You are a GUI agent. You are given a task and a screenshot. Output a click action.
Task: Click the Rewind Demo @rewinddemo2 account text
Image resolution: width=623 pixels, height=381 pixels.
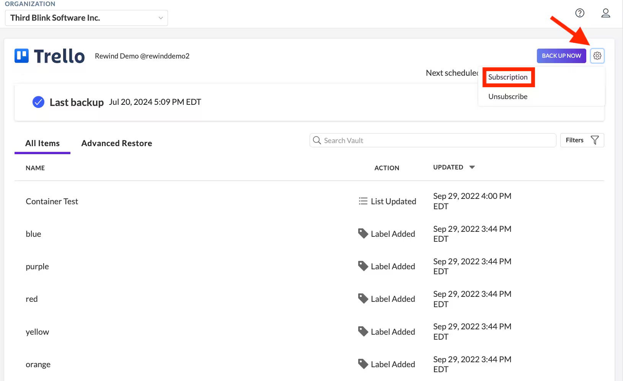tap(142, 56)
